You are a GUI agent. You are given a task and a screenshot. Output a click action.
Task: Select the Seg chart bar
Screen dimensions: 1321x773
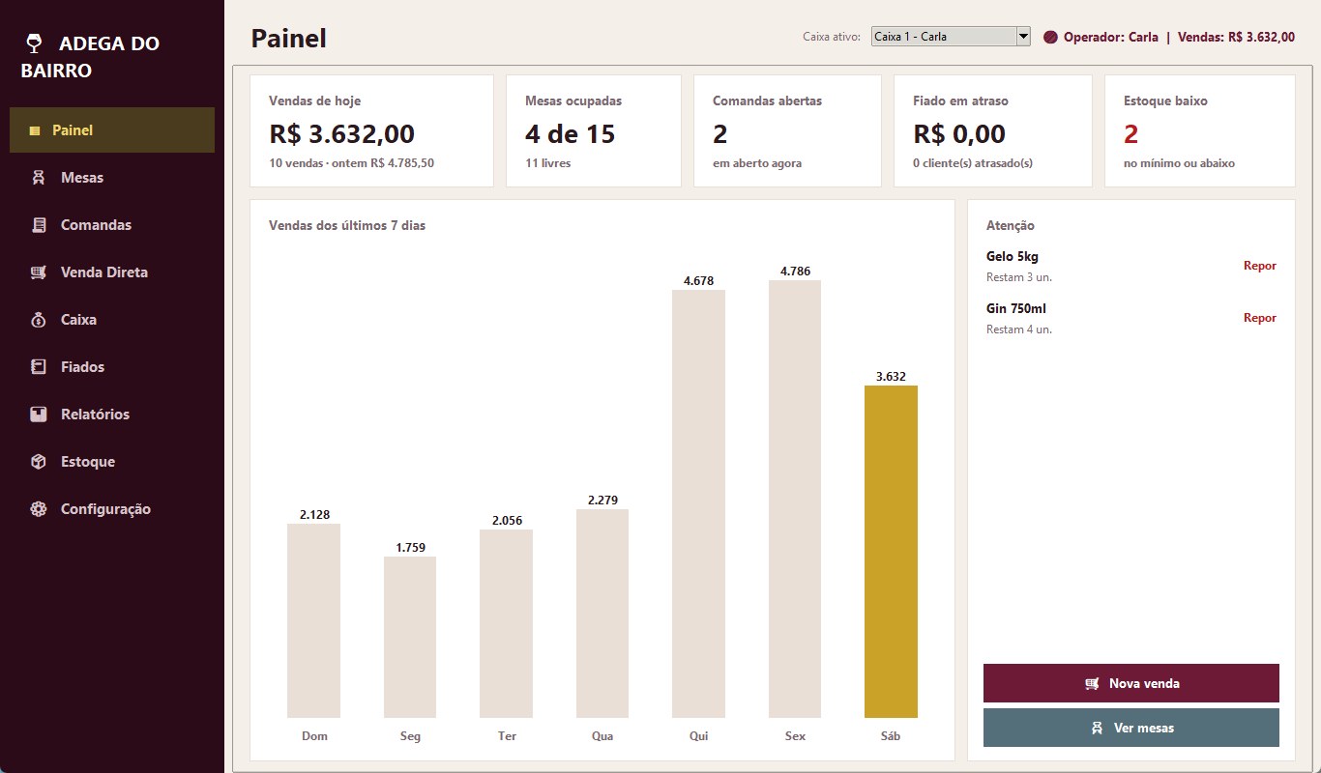(x=410, y=637)
